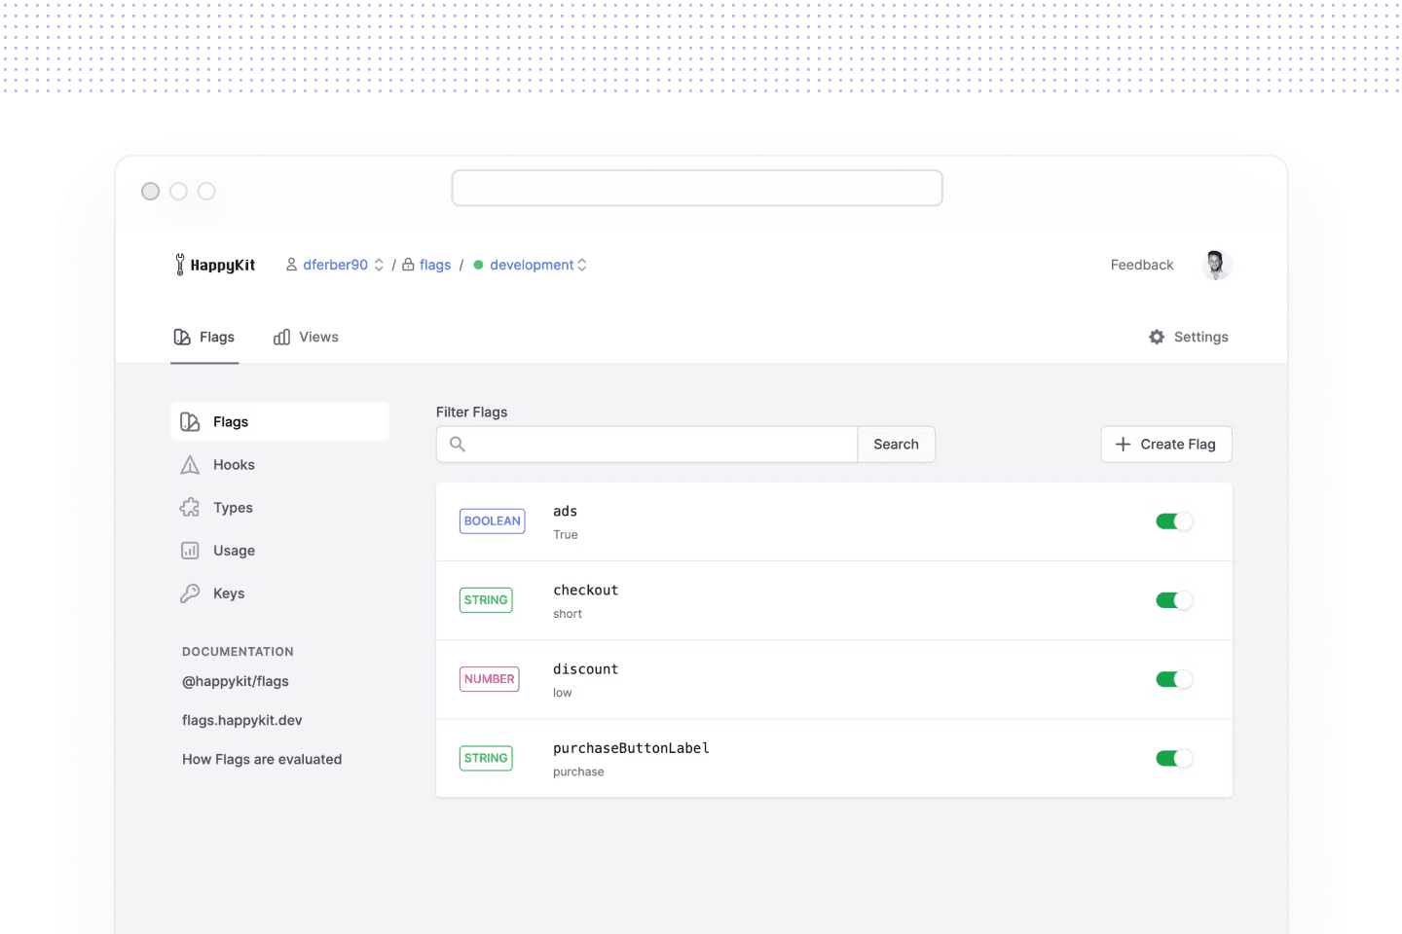Viewport: 1402px width, 934px height.
Task: Click the user profile avatar
Action: point(1215,265)
